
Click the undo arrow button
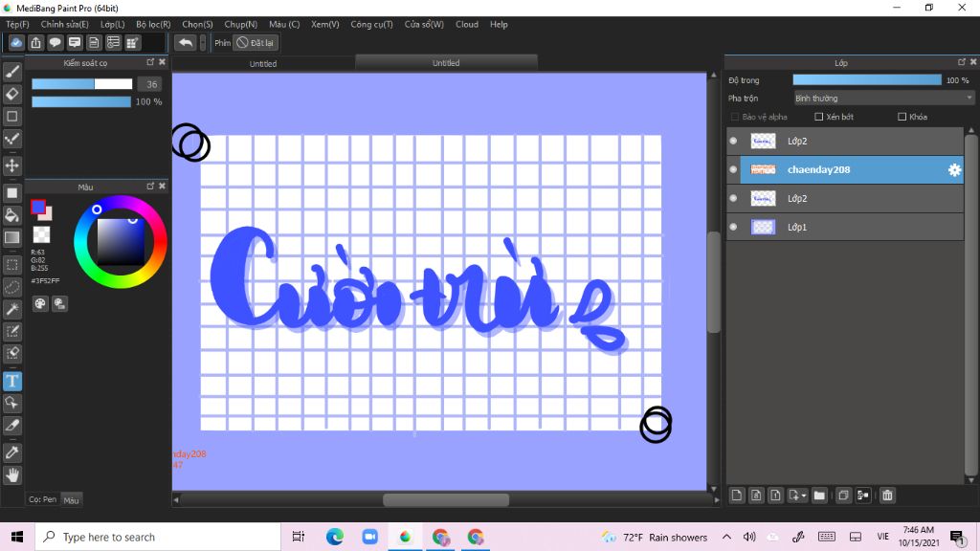click(185, 42)
